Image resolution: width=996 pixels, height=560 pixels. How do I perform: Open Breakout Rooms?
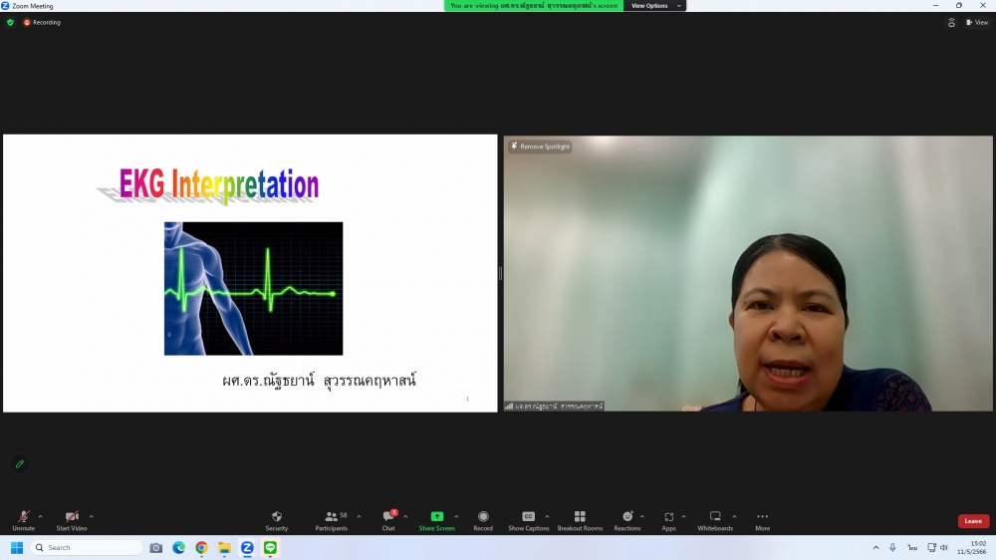pos(580,517)
